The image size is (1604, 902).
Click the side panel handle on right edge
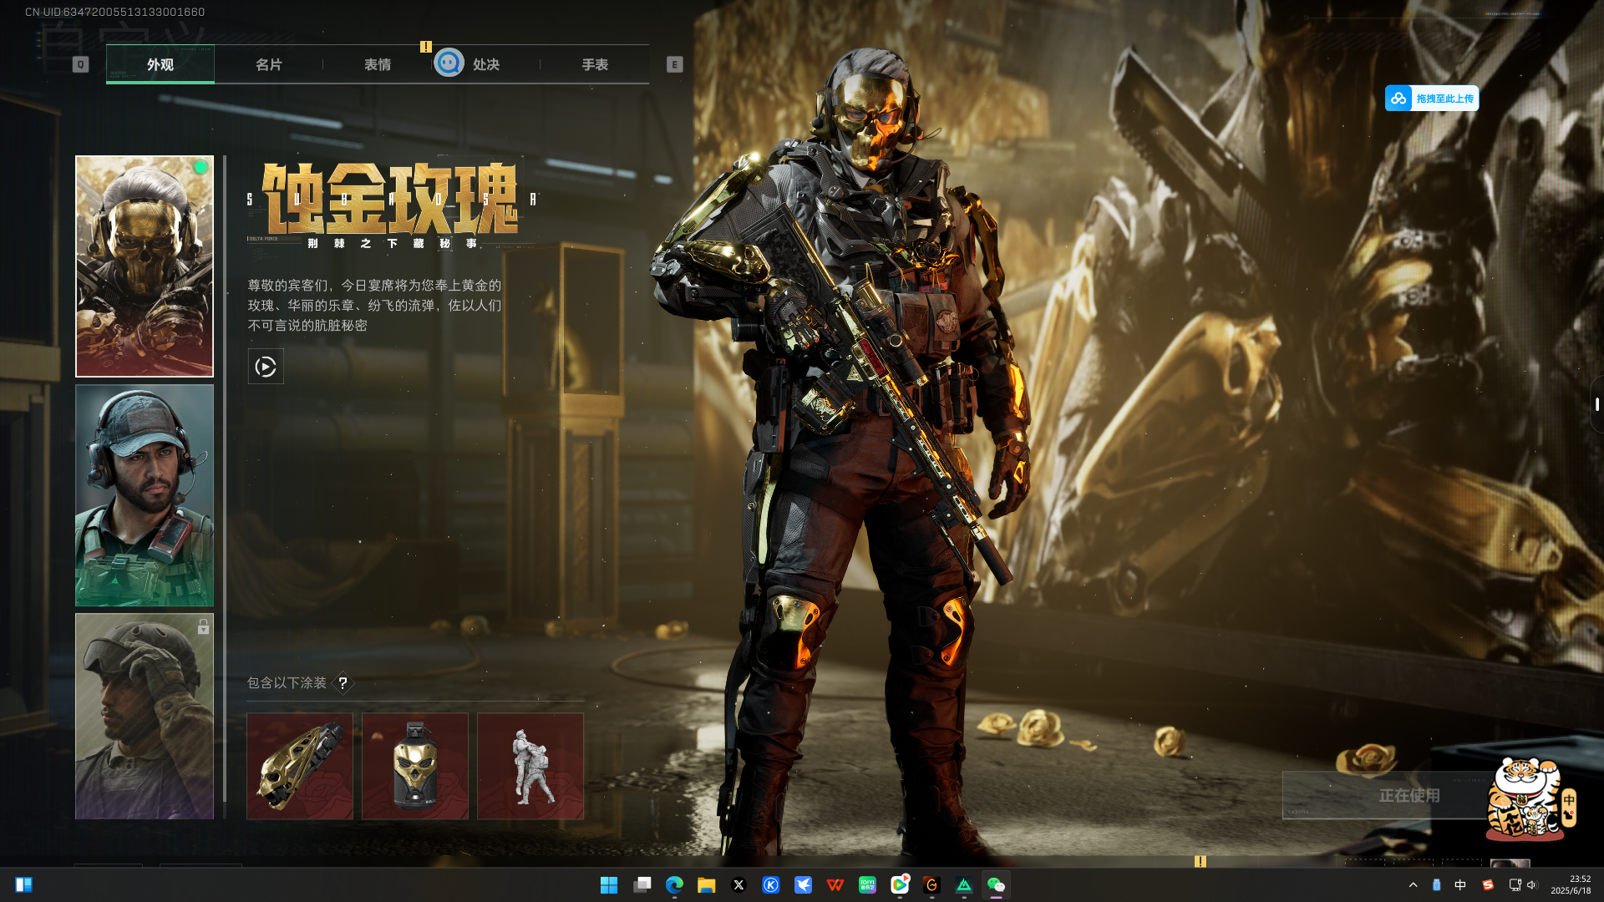[1596, 404]
